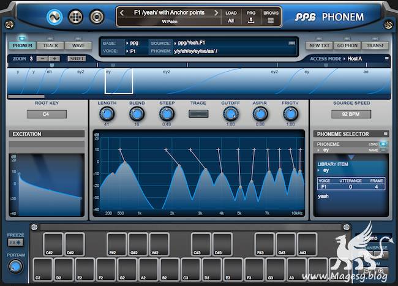The image size is (398, 286).
Task: Open the waveform synthesis page icon
Action: coord(54,17)
